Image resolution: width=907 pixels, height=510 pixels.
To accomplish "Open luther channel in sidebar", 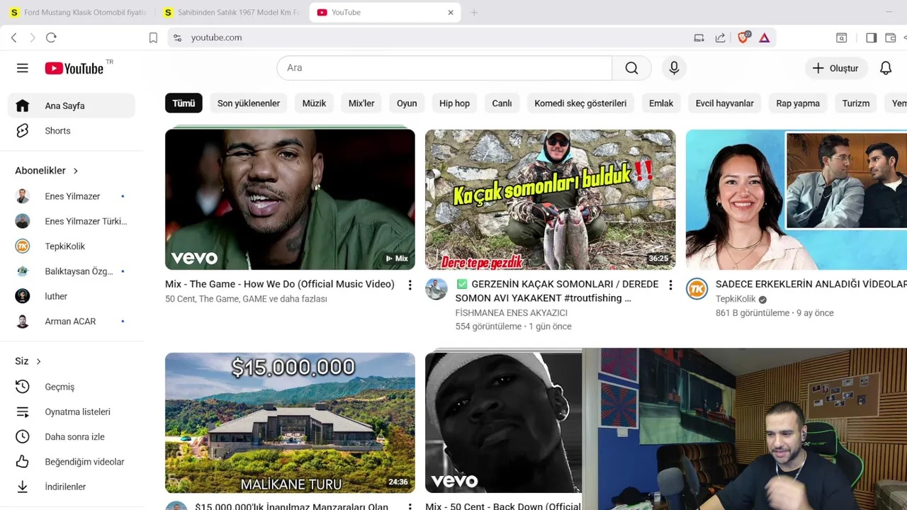I will tap(72, 296).
